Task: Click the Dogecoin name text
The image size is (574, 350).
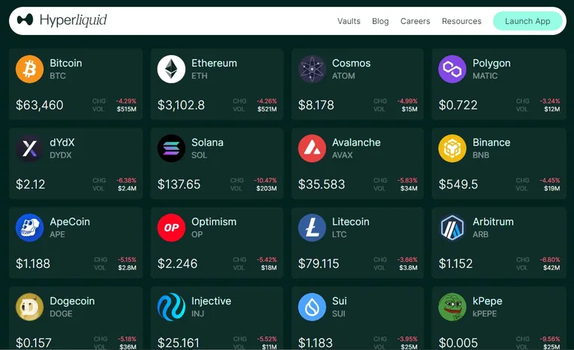Action: (x=72, y=301)
